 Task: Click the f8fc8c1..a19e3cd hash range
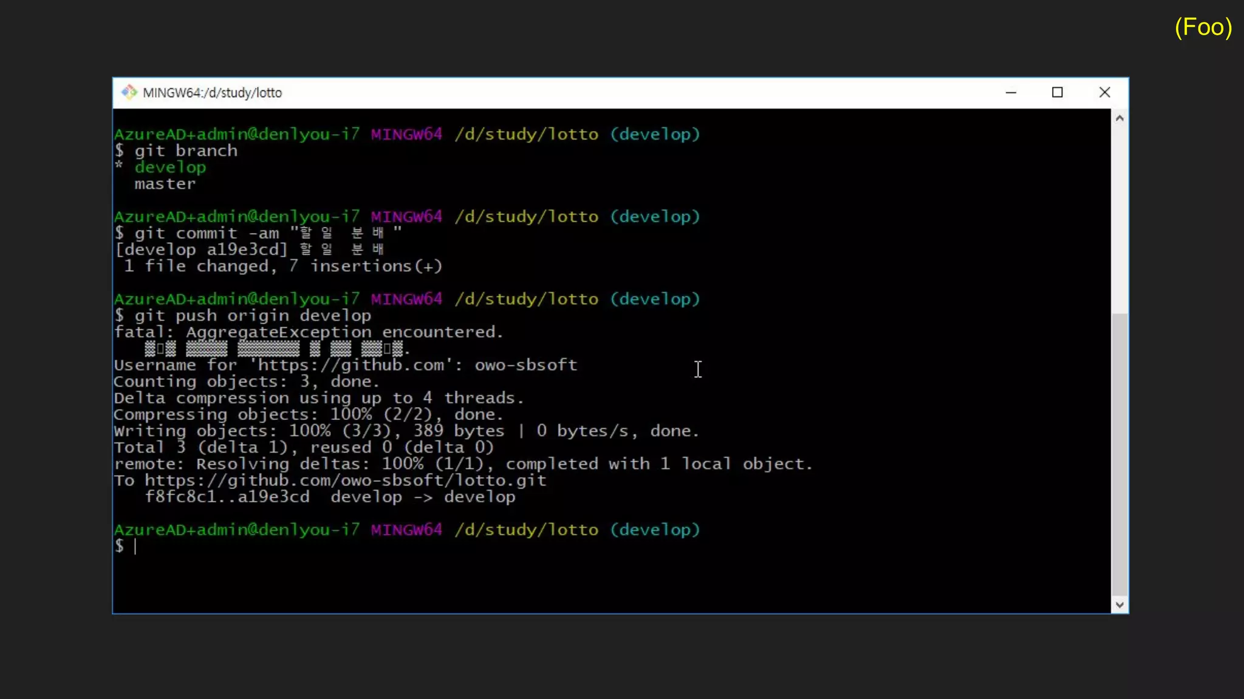tap(227, 497)
